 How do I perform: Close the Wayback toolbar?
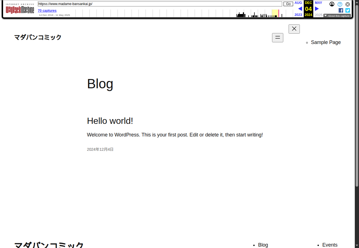click(348, 4)
